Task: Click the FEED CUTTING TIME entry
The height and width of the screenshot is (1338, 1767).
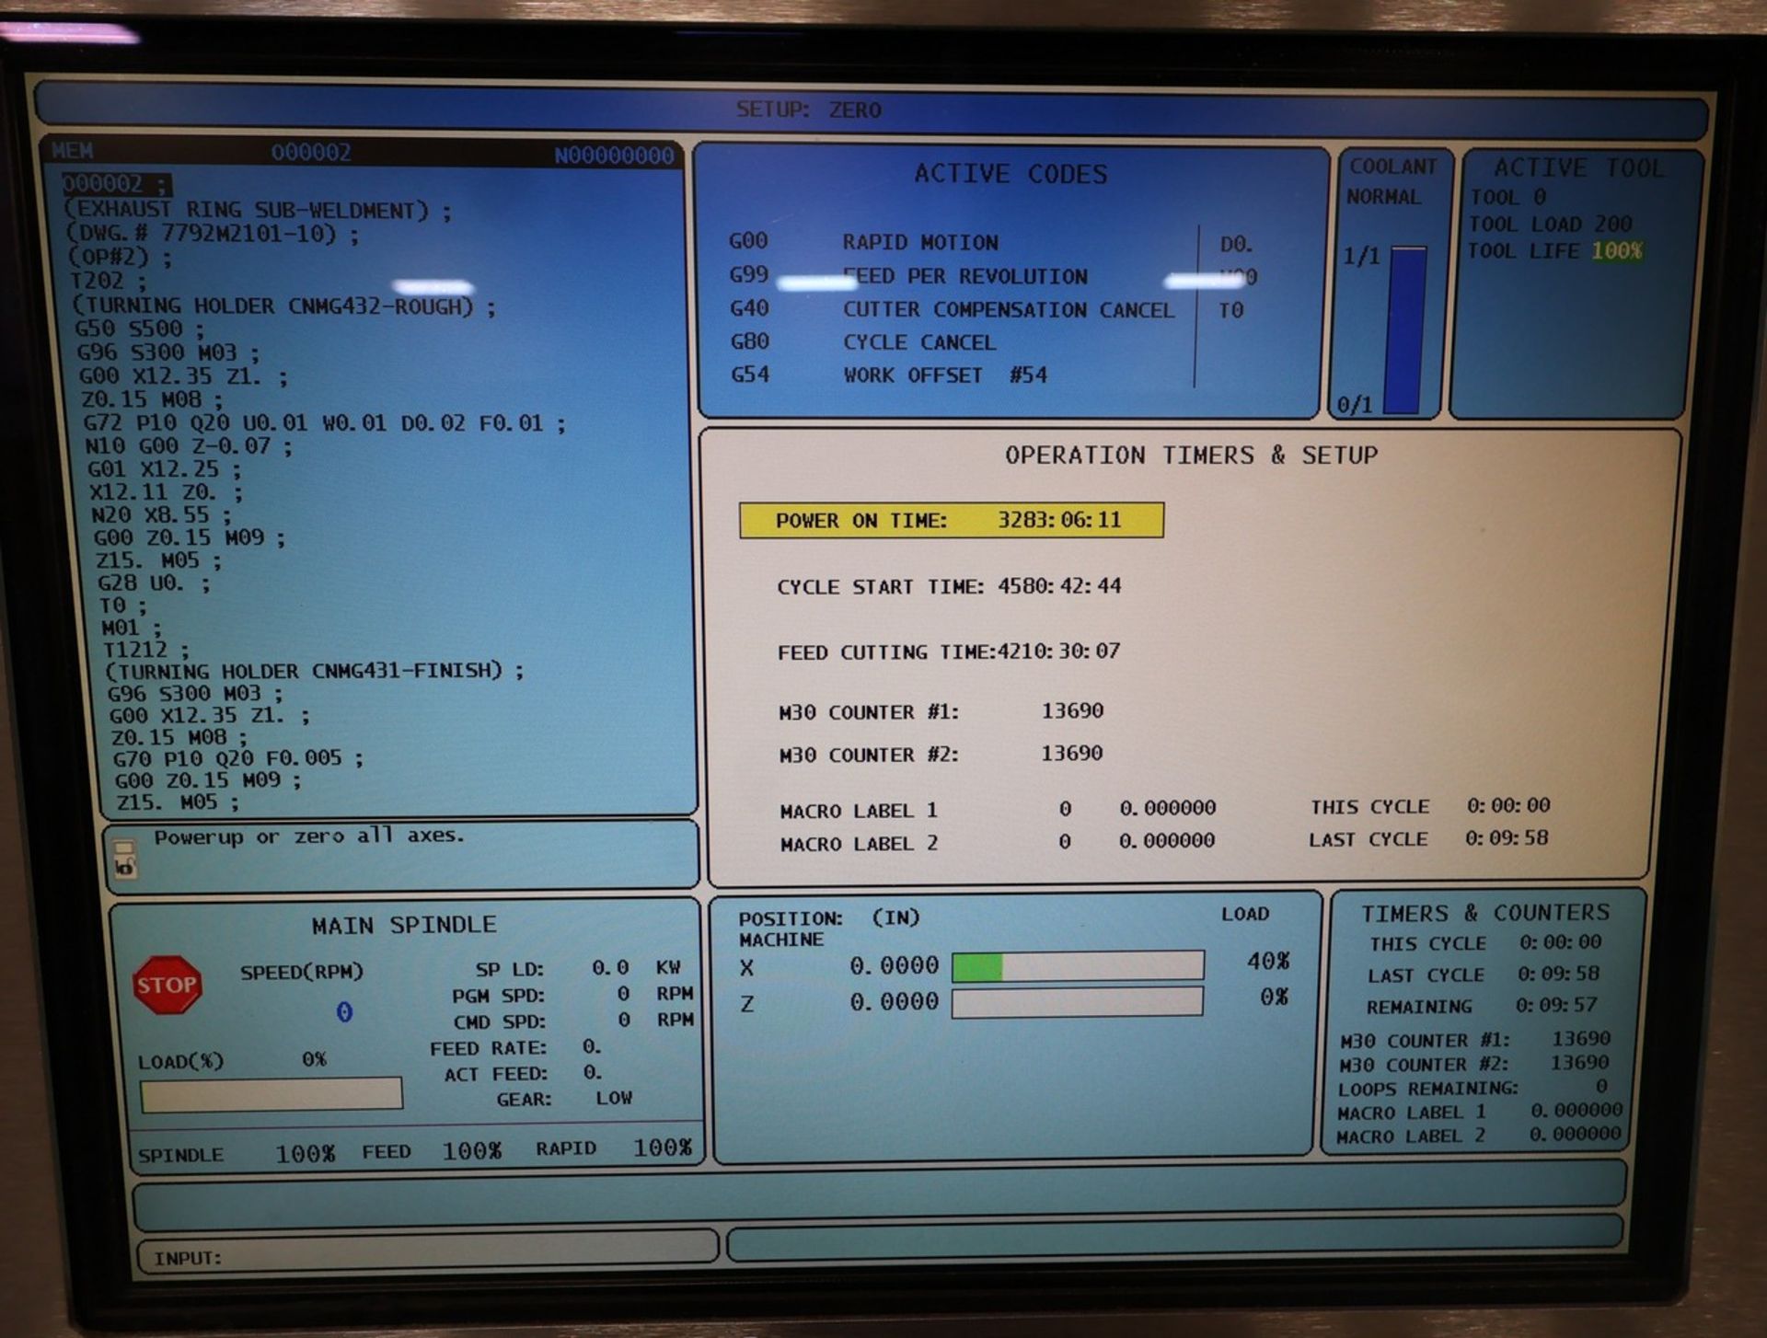Action: pos(949,652)
